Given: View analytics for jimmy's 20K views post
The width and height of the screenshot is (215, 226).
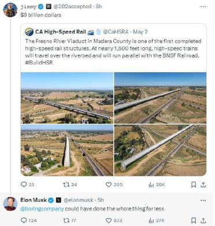Looking at the screenshot, I should coord(151,184).
